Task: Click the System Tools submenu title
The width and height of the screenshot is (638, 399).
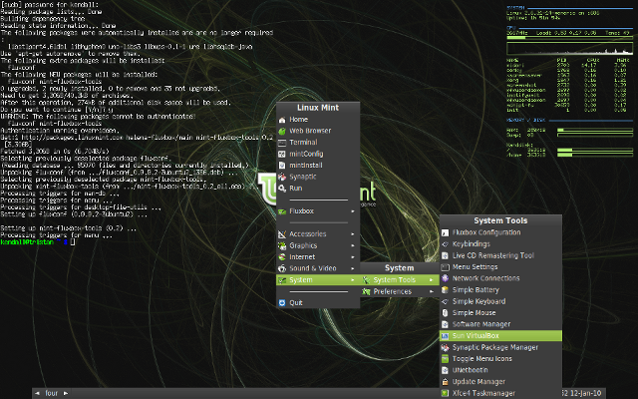Action: click(x=500, y=220)
